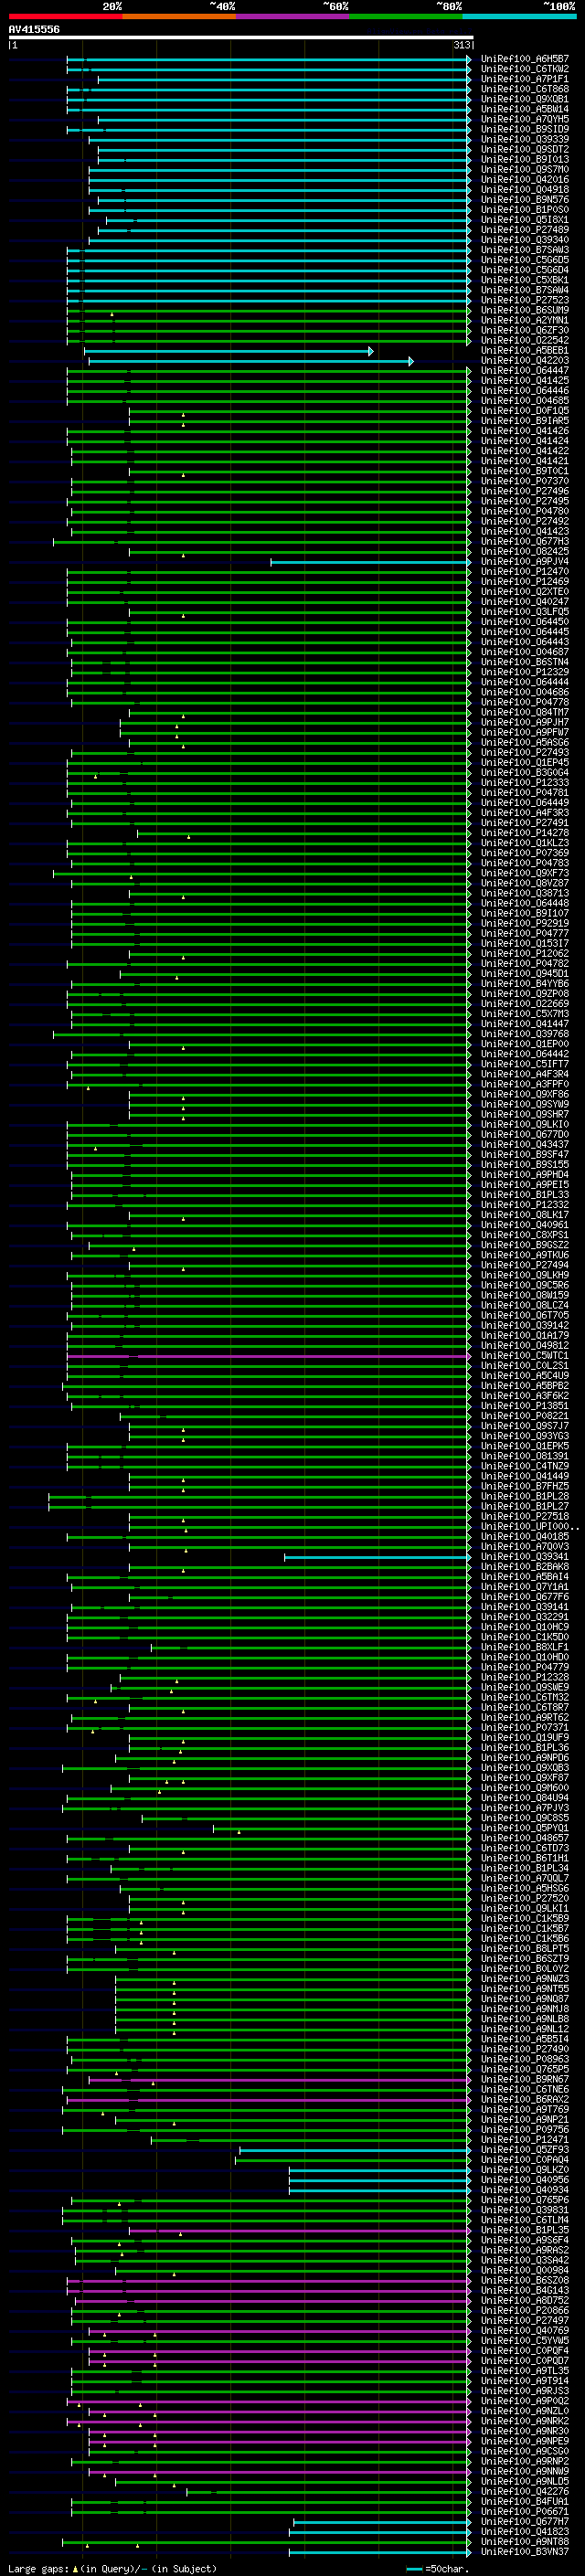The width and height of the screenshot is (585, 2576).
Task: Click the AV415556 query title
Action: pos(34,29)
